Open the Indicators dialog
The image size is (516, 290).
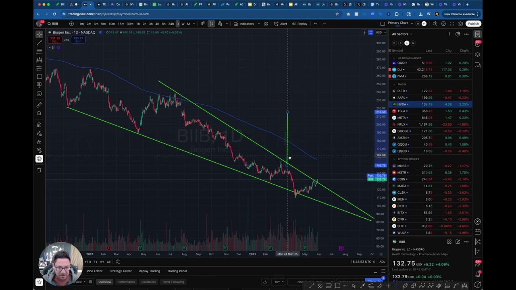pos(243,24)
